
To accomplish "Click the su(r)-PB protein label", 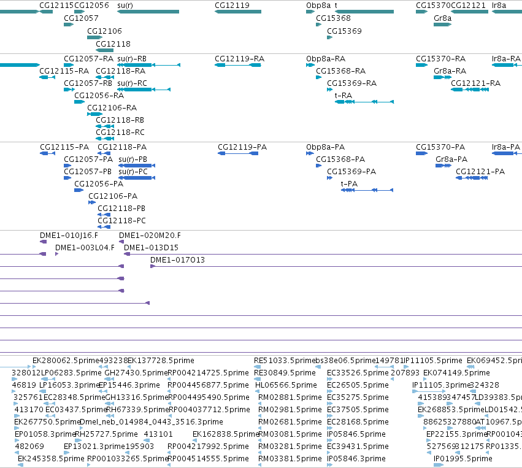I will point(133,159).
